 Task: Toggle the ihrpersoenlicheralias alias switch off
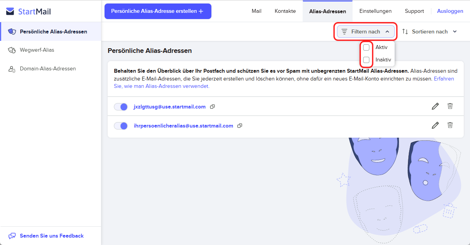click(x=121, y=126)
